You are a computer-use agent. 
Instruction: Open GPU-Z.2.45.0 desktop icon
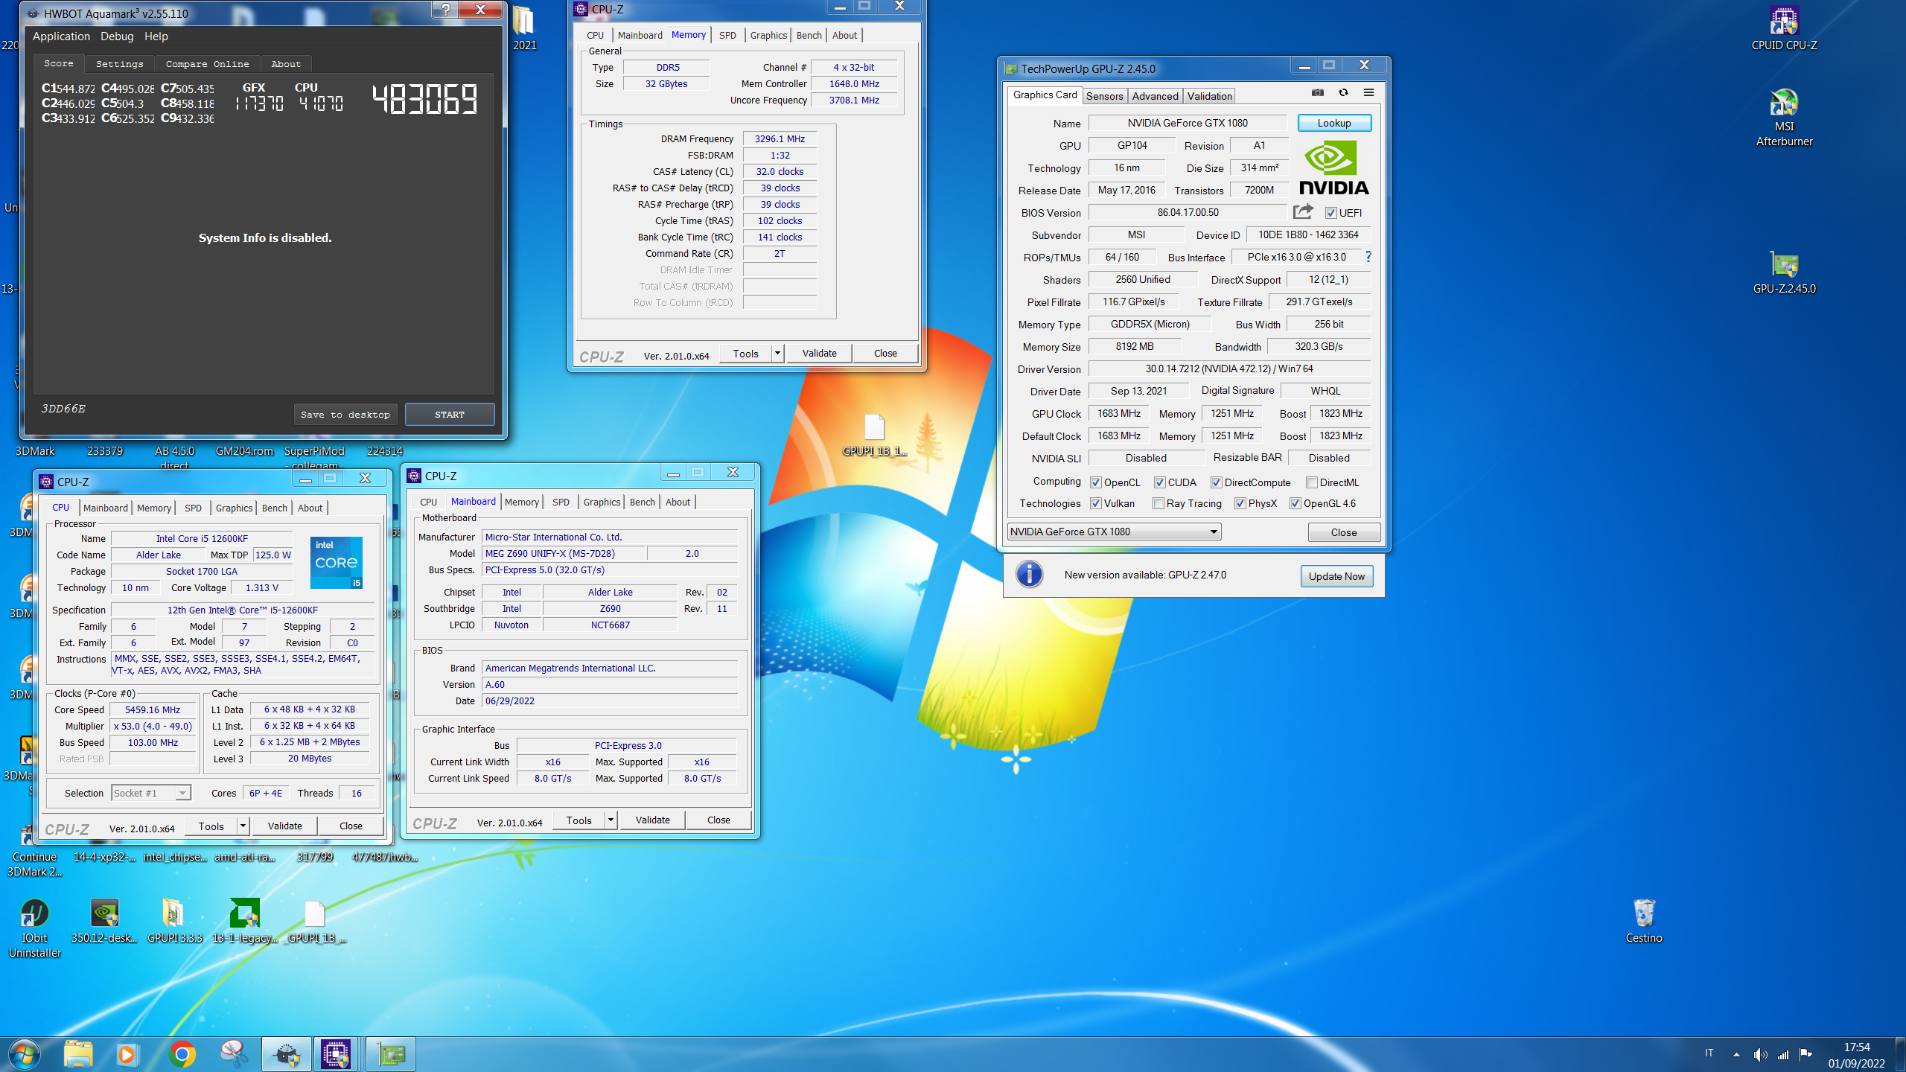[x=1784, y=272]
